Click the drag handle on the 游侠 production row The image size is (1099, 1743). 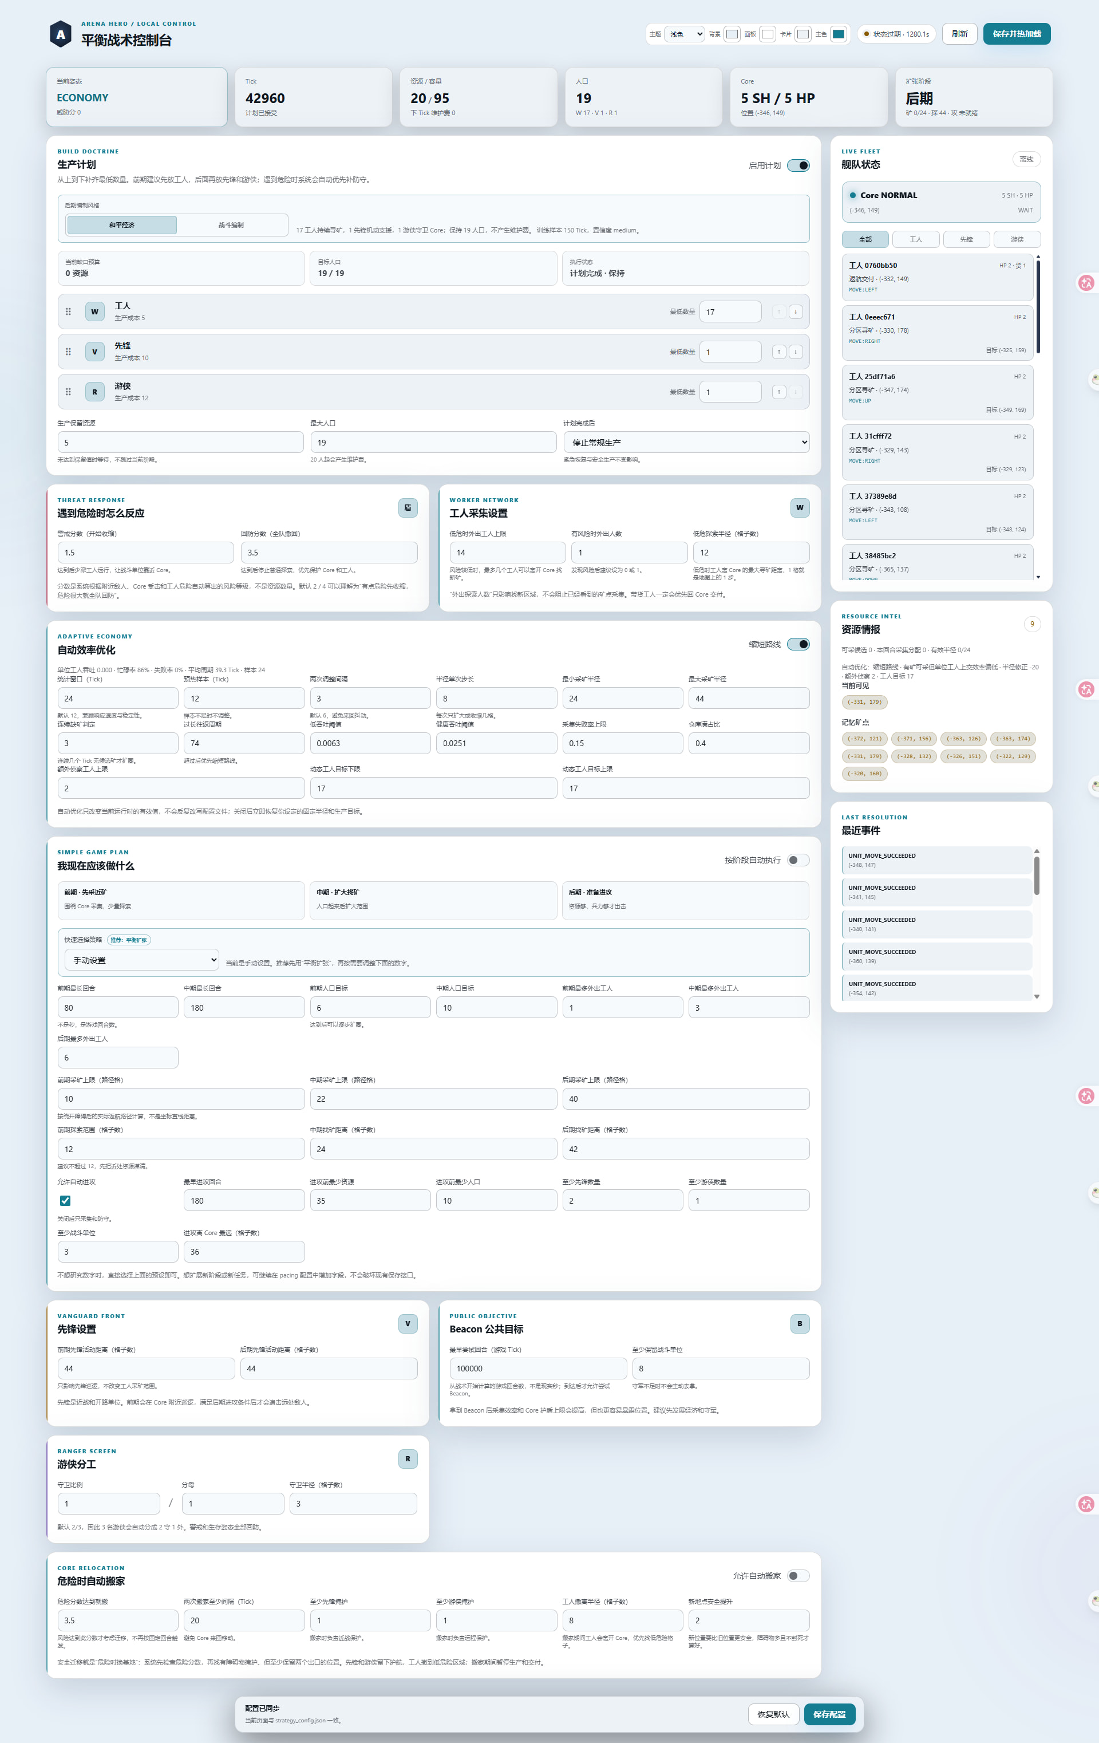pyautogui.click(x=68, y=392)
